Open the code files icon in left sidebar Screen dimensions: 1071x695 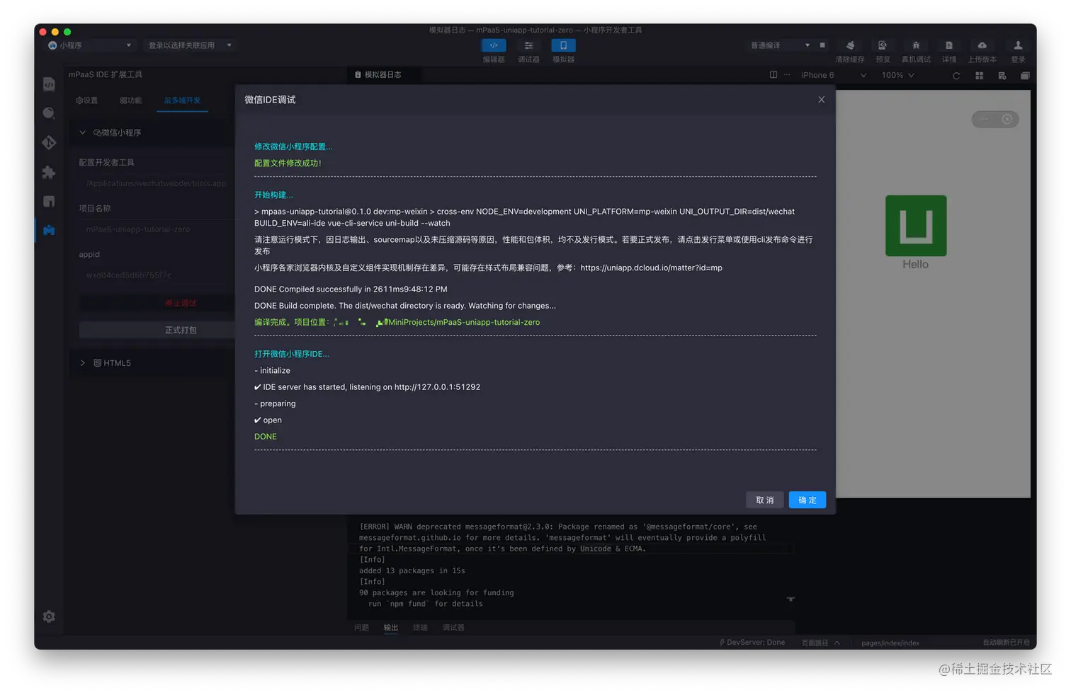tap(49, 84)
